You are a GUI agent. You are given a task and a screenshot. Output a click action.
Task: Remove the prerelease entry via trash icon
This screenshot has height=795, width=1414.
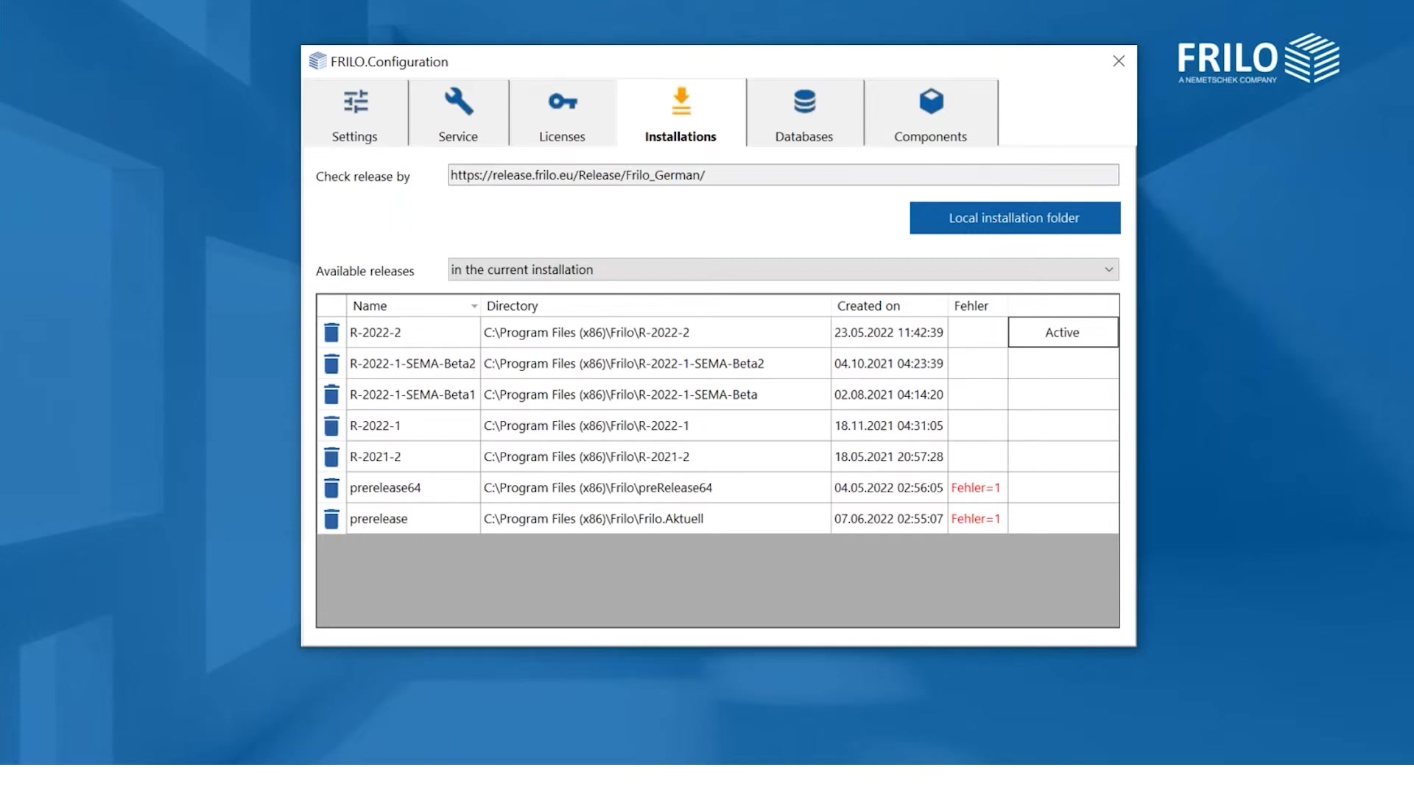[331, 519]
